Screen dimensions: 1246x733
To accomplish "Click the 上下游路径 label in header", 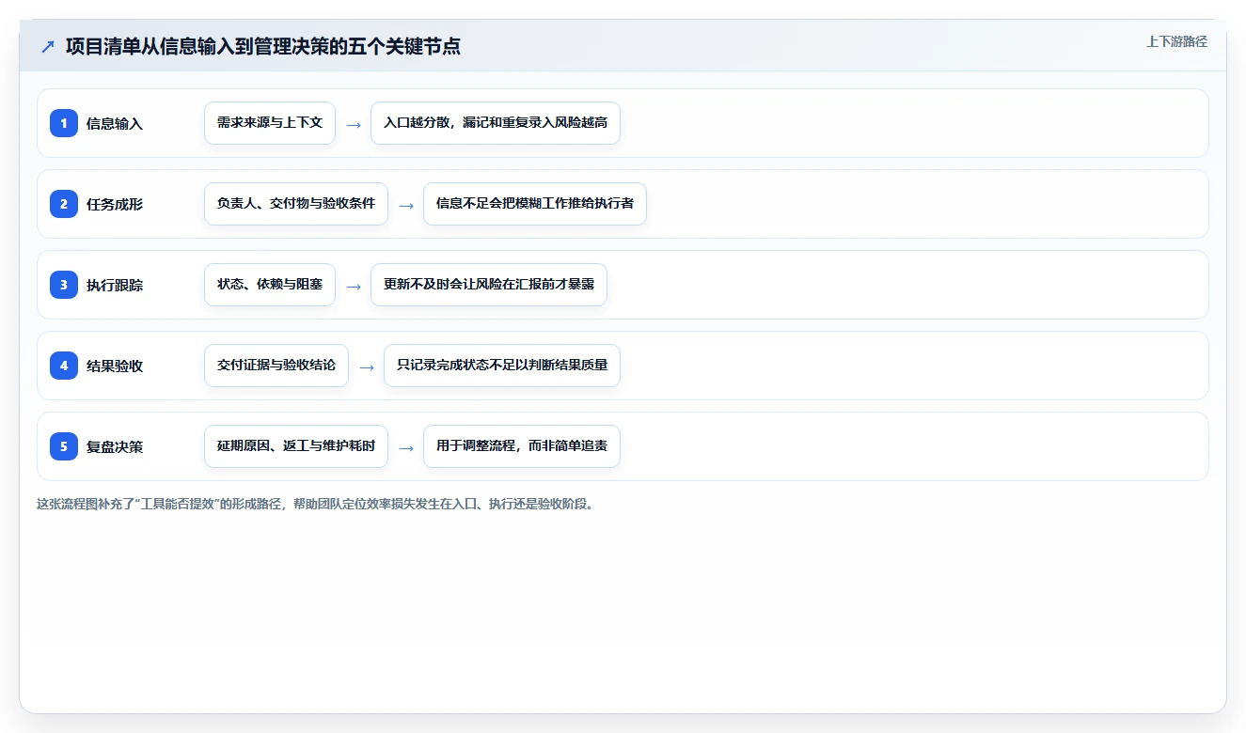I will 1176,41.
